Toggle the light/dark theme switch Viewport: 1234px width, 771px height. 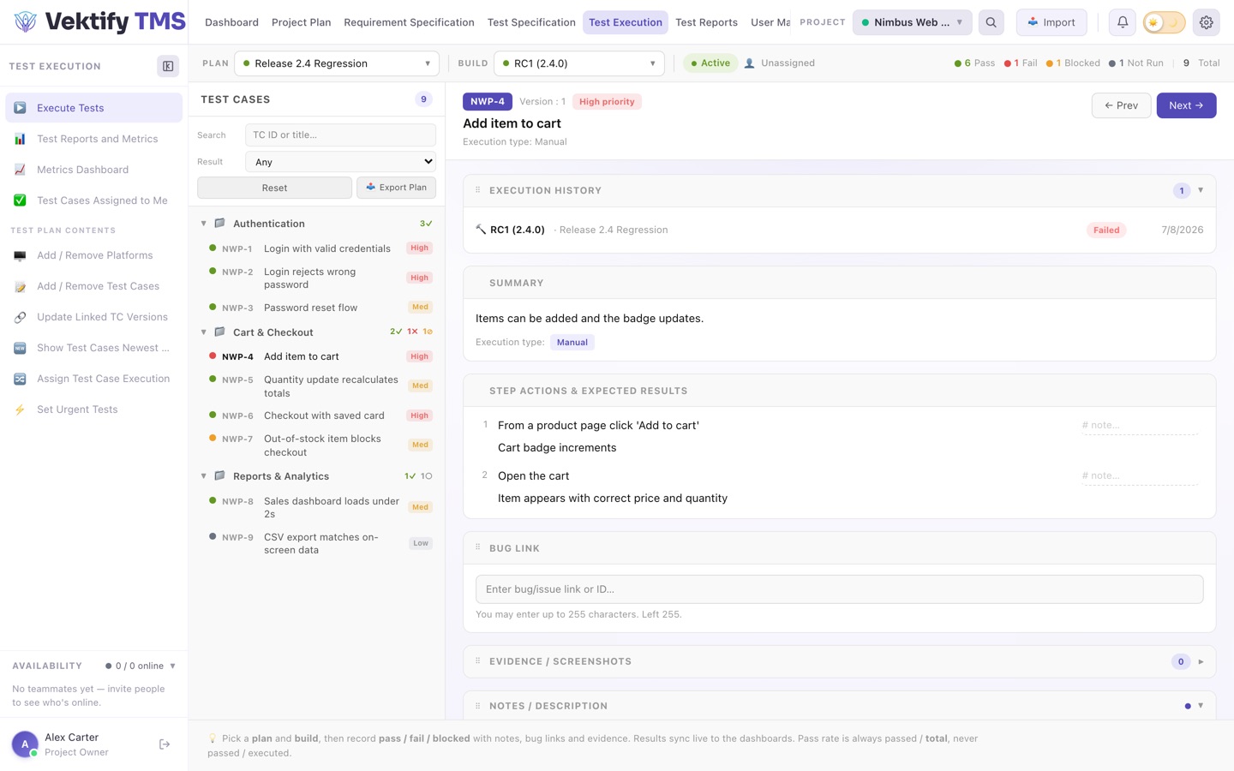click(1164, 22)
